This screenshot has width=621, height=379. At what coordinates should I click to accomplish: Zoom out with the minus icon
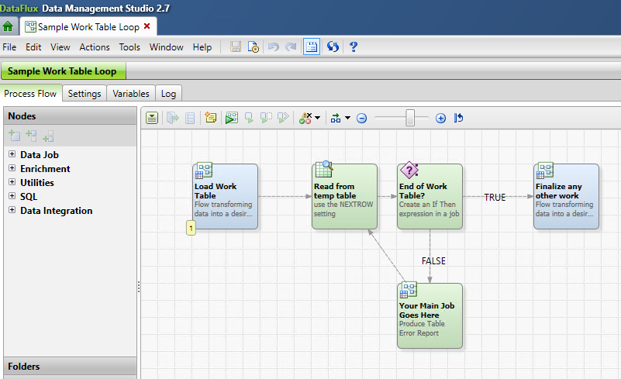[x=361, y=119]
